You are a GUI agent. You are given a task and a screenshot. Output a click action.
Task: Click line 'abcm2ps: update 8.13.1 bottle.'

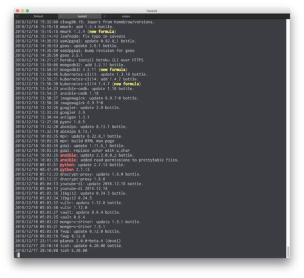(x=94, y=127)
